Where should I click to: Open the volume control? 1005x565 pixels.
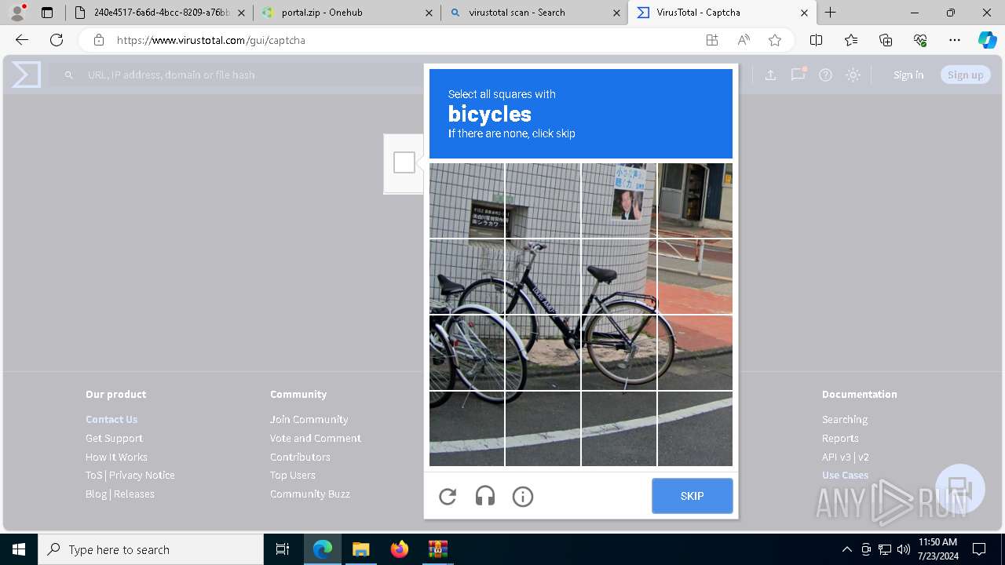904,549
